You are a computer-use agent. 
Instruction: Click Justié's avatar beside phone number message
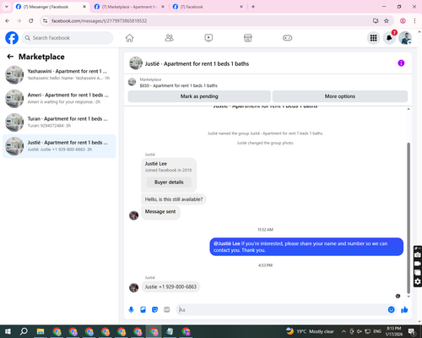[x=133, y=287]
